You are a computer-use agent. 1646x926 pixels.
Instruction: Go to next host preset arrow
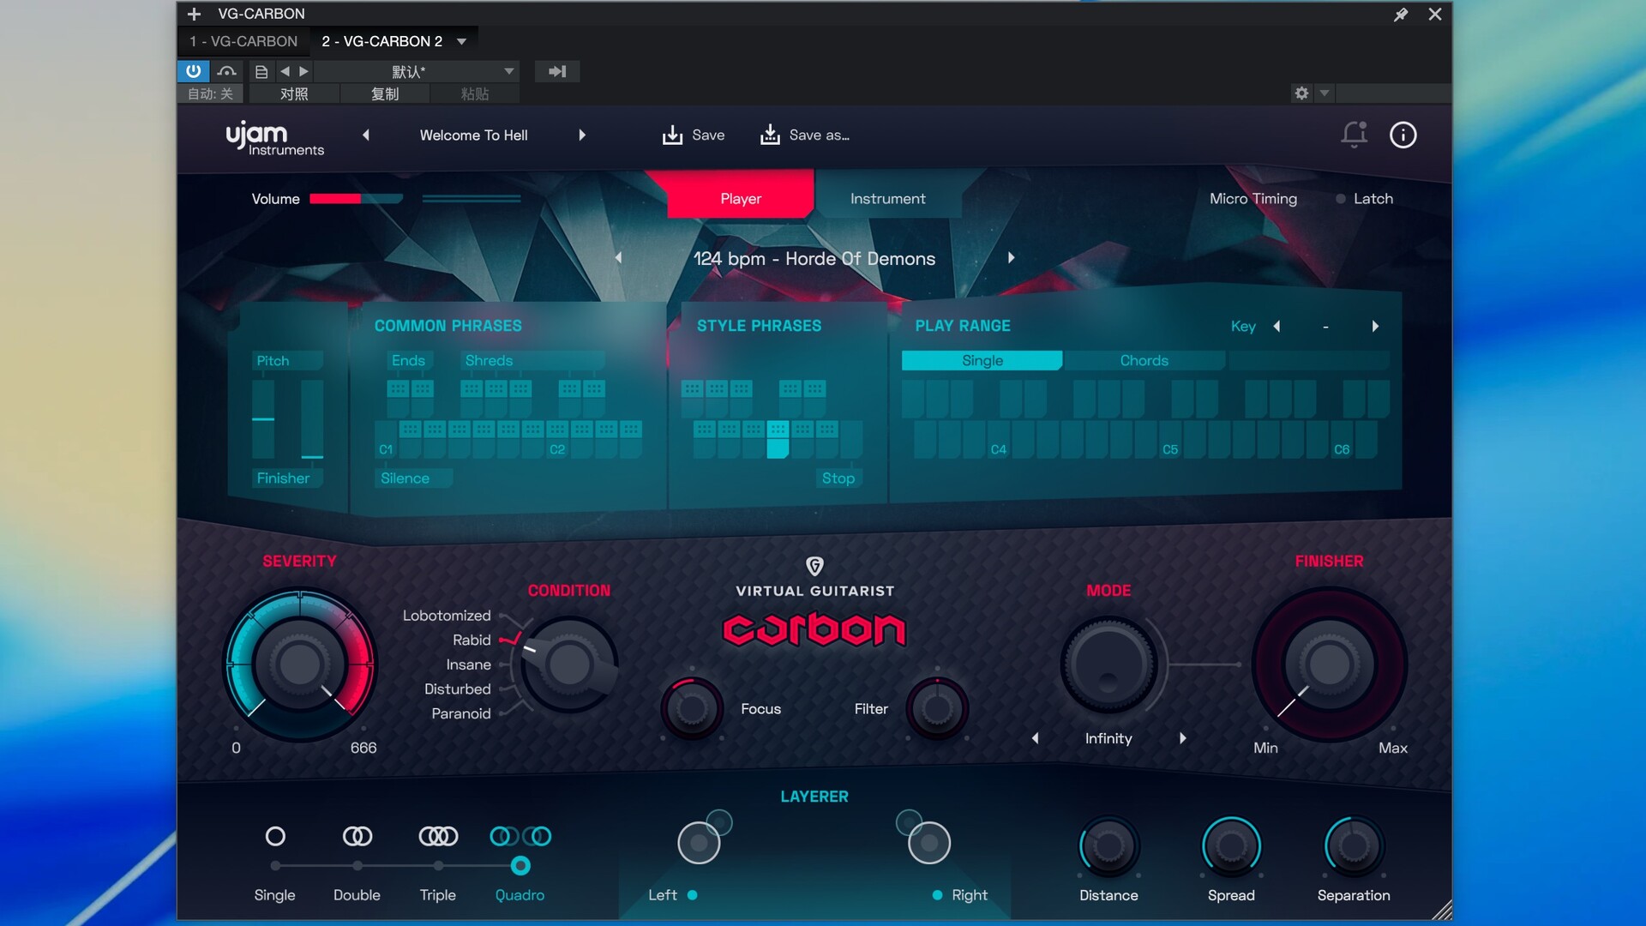point(303,71)
